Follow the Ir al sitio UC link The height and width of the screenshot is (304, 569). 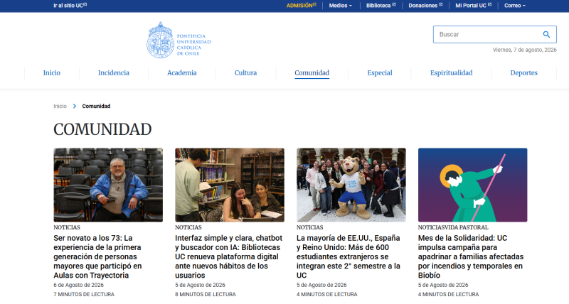[x=68, y=6]
